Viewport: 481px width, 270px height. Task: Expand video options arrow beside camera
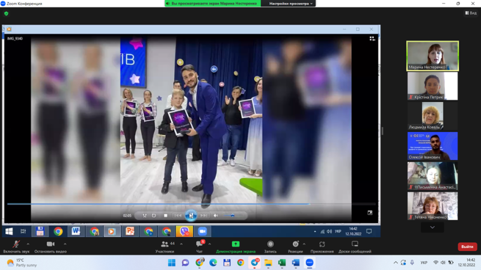click(x=65, y=244)
